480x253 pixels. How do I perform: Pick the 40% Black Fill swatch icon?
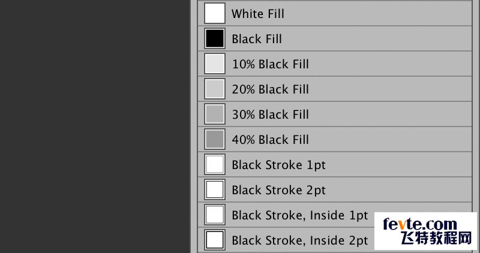click(x=215, y=139)
